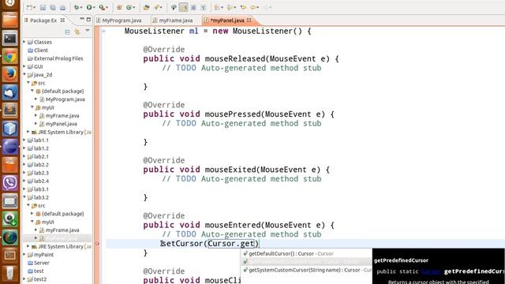Expand the lab1.1 project
Screen dimensions: 505x284
(x=24, y=140)
